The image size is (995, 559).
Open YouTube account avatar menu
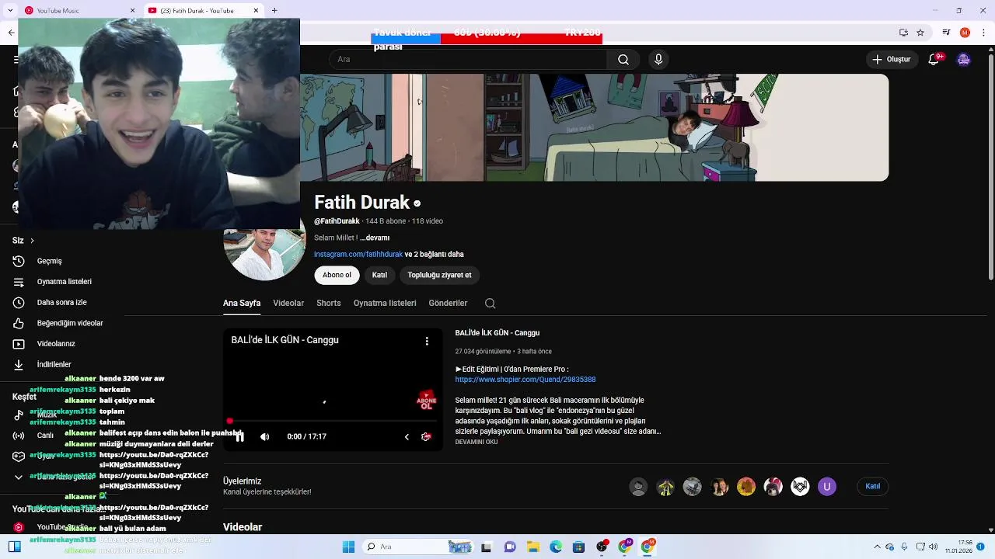(x=964, y=60)
